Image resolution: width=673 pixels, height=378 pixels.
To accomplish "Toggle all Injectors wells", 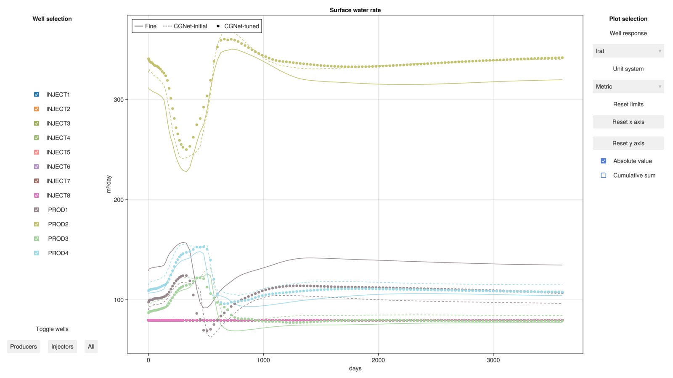I will tap(62, 346).
